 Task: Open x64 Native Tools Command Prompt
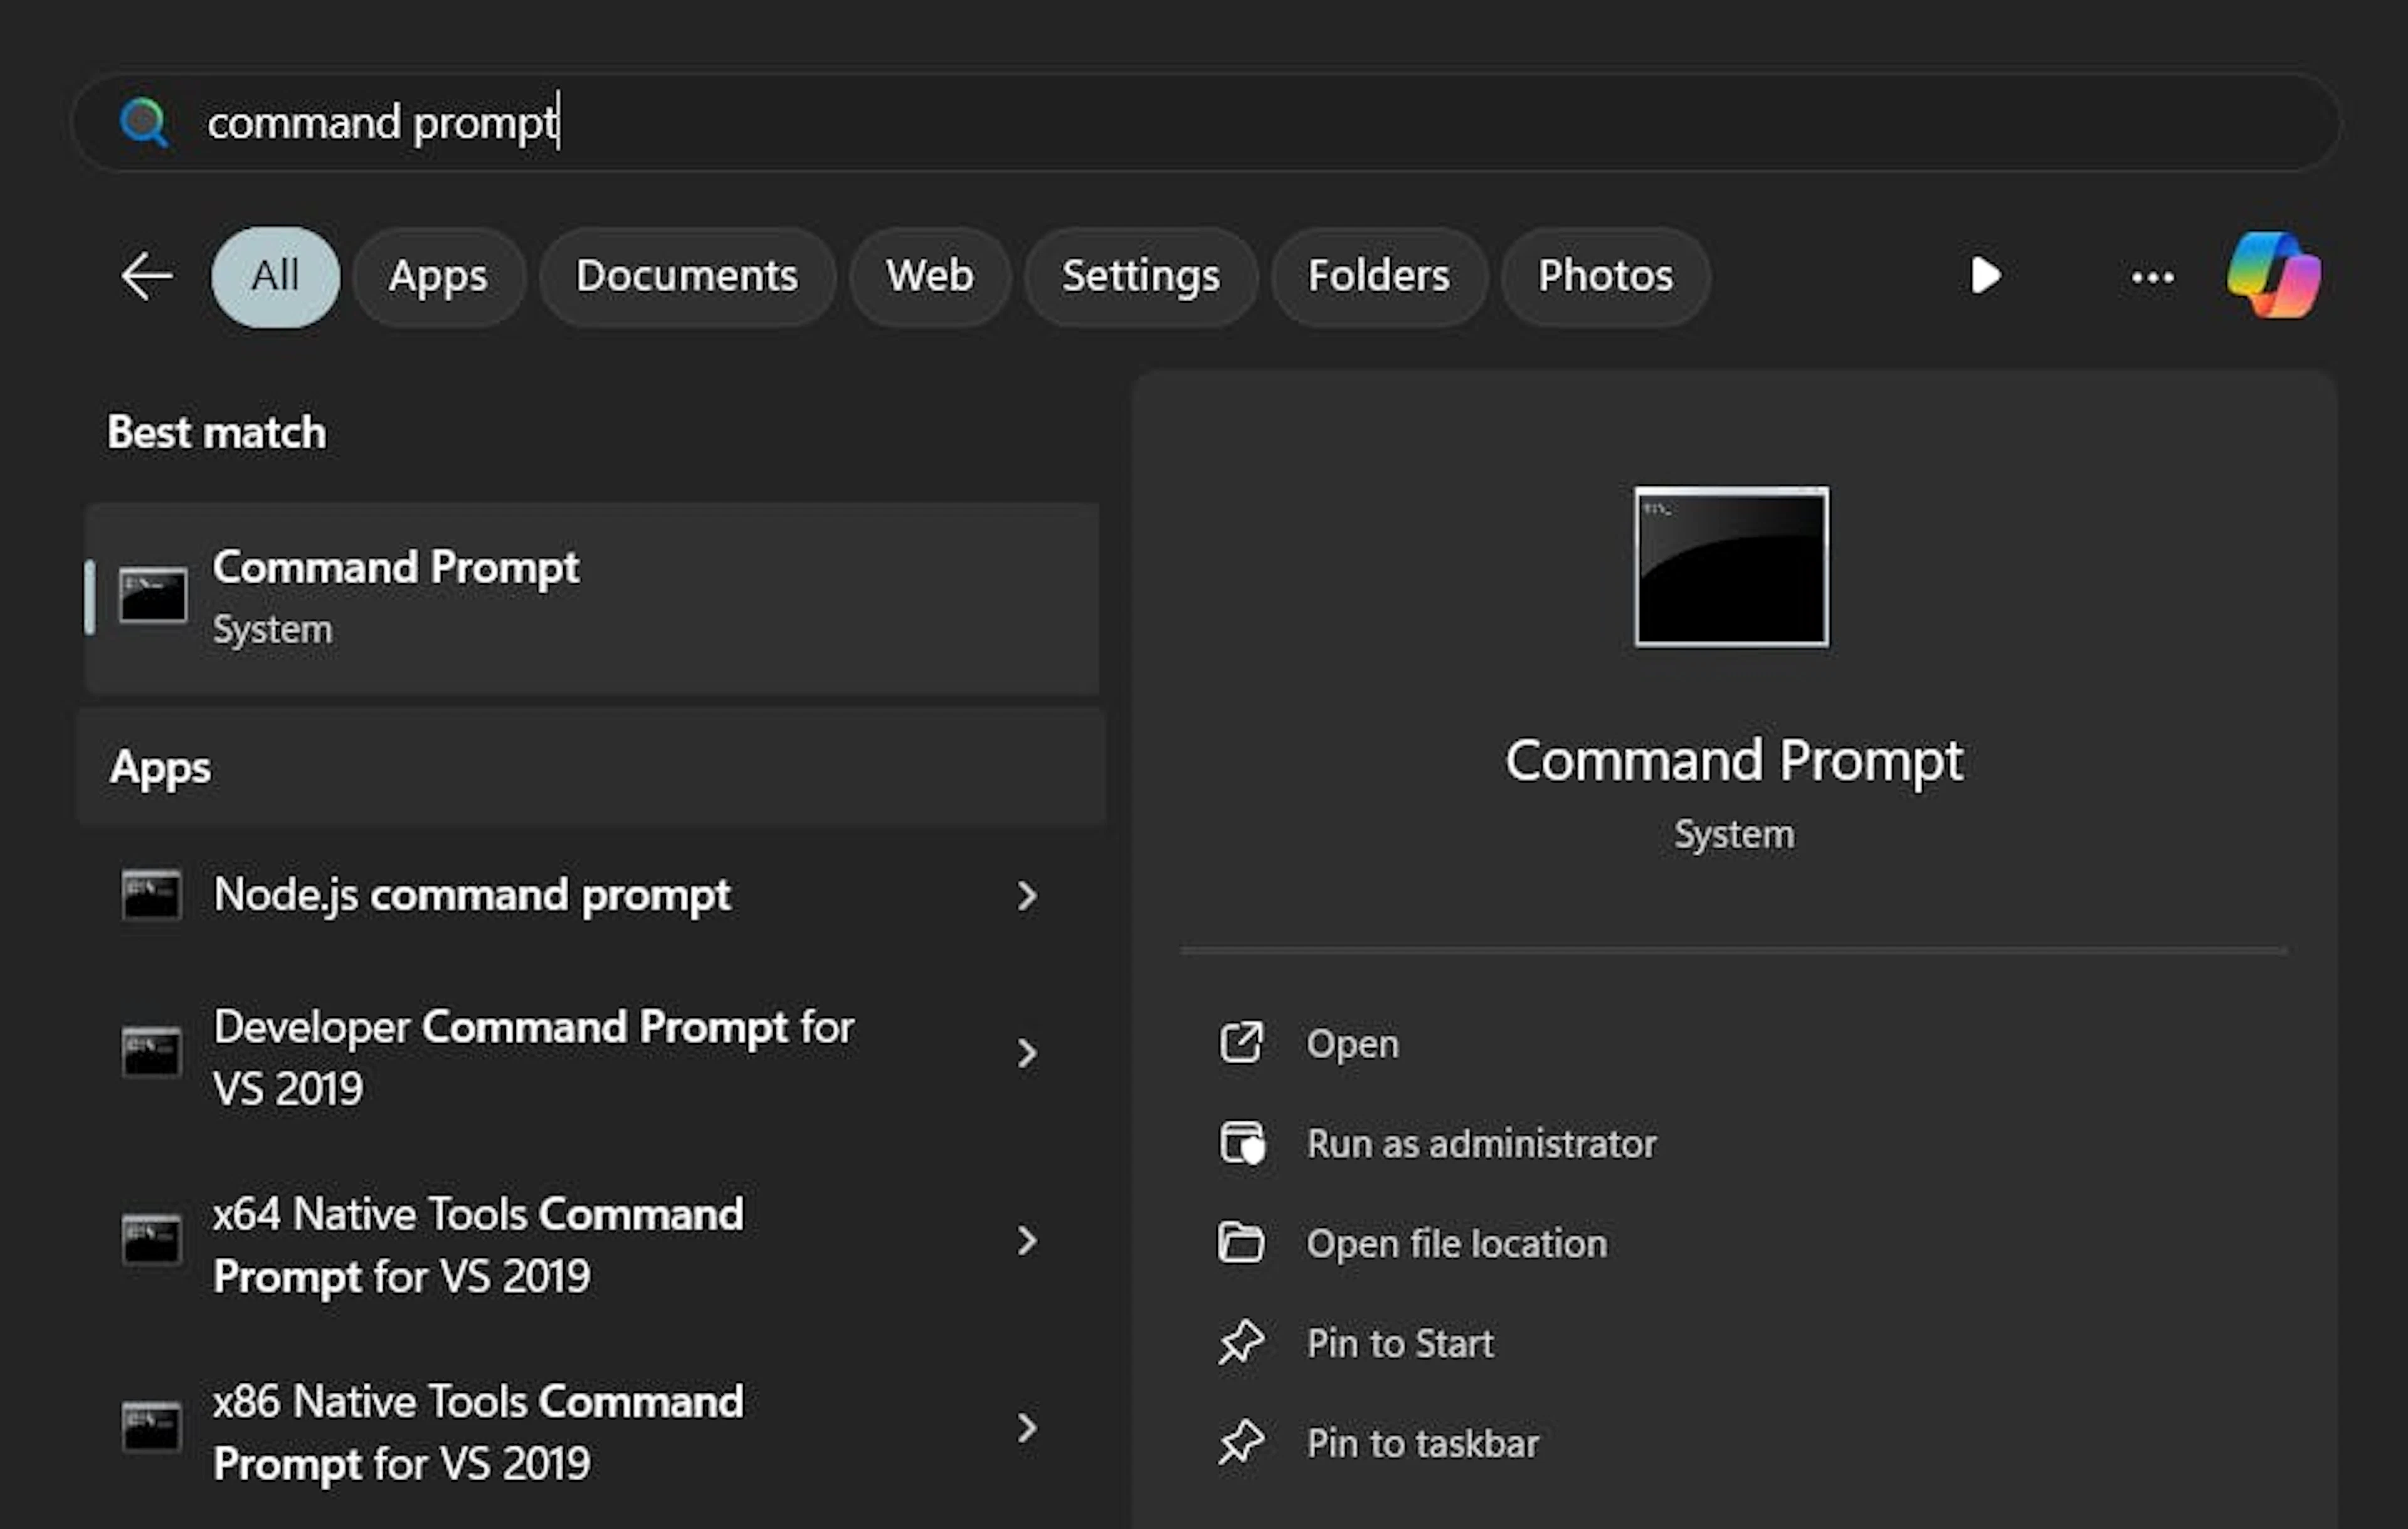592,1244
